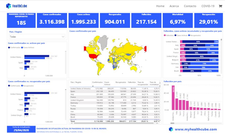Click Italy bar 27.359 in Fallecidos chart
The height and width of the screenshot is (134, 225).
point(177,104)
